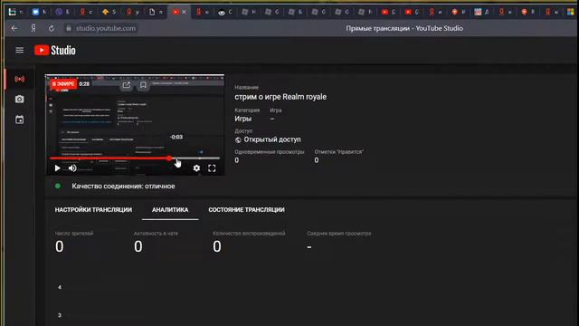The image size is (579, 326).
Task: Close the active YouTube Studio browser tab
Action: click(184, 12)
